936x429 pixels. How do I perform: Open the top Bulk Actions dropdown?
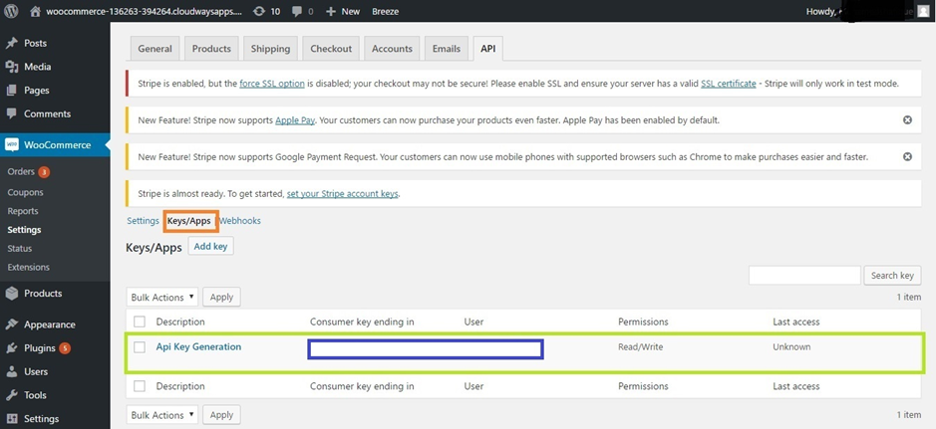pyautogui.click(x=162, y=297)
